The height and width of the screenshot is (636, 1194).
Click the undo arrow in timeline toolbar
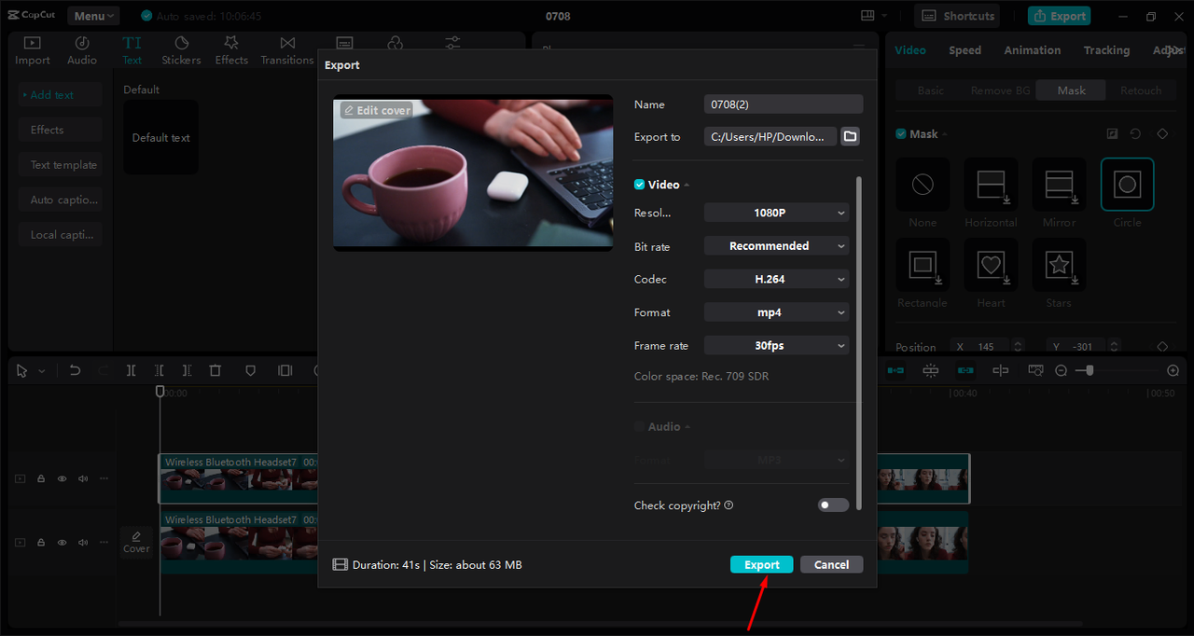coord(76,370)
